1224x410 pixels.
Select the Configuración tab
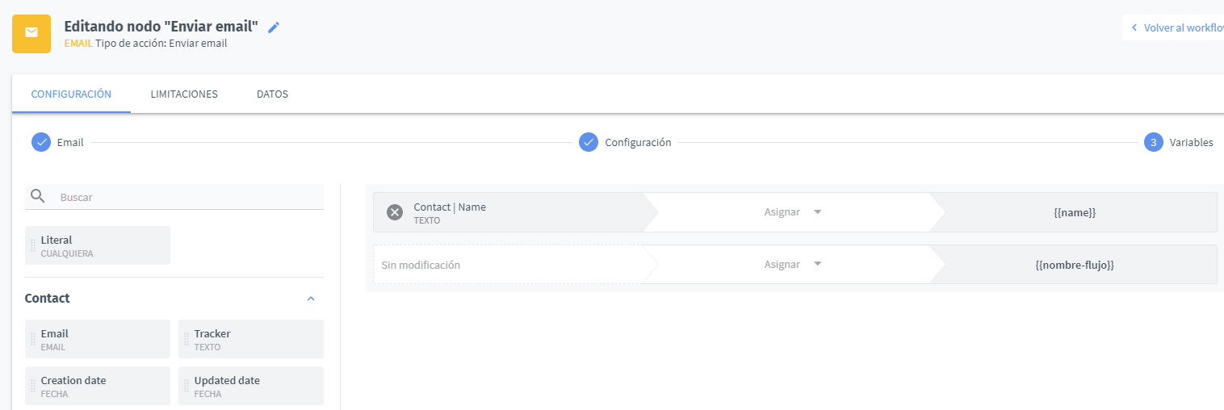pyautogui.click(x=71, y=94)
